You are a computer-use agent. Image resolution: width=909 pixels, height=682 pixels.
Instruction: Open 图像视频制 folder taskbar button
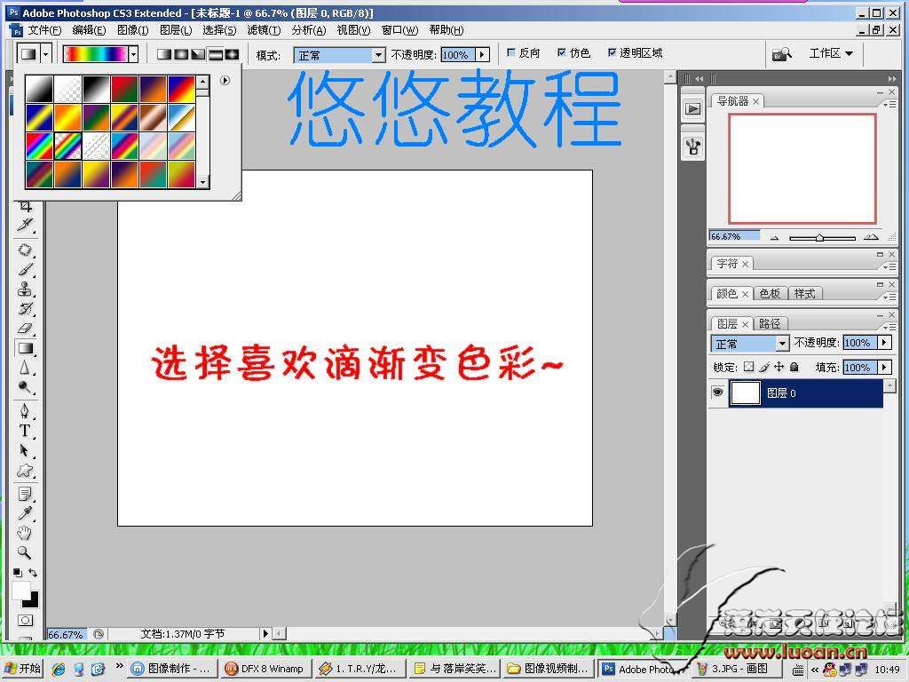547,669
